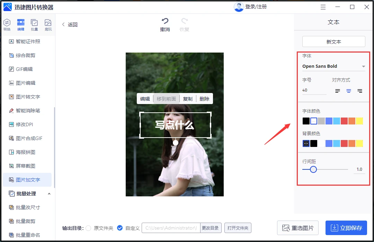Viewport: 374px width, 242px height.
Task: Select the 编辑 edit mode icon
Action: tap(21, 25)
